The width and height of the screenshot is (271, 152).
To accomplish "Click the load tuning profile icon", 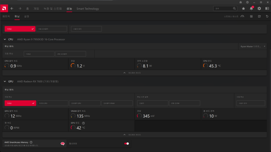I will 251,16.
